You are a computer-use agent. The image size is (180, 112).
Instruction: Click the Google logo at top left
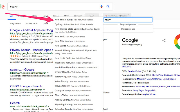2,6
